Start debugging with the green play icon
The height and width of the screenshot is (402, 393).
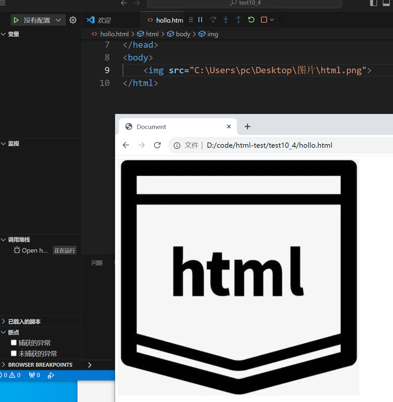[16, 20]
